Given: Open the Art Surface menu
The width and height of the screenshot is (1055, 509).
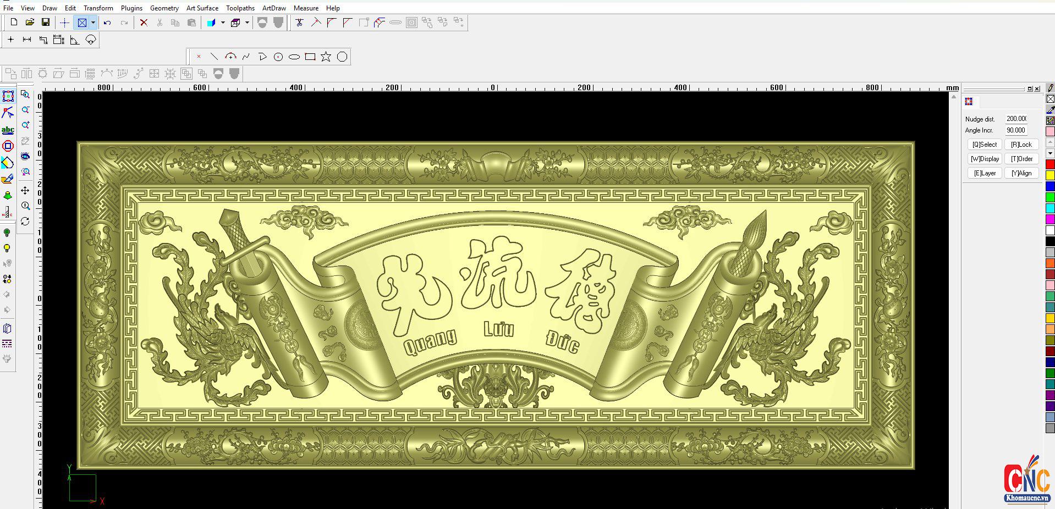Looking at the screenshot, I should point(202,8).
